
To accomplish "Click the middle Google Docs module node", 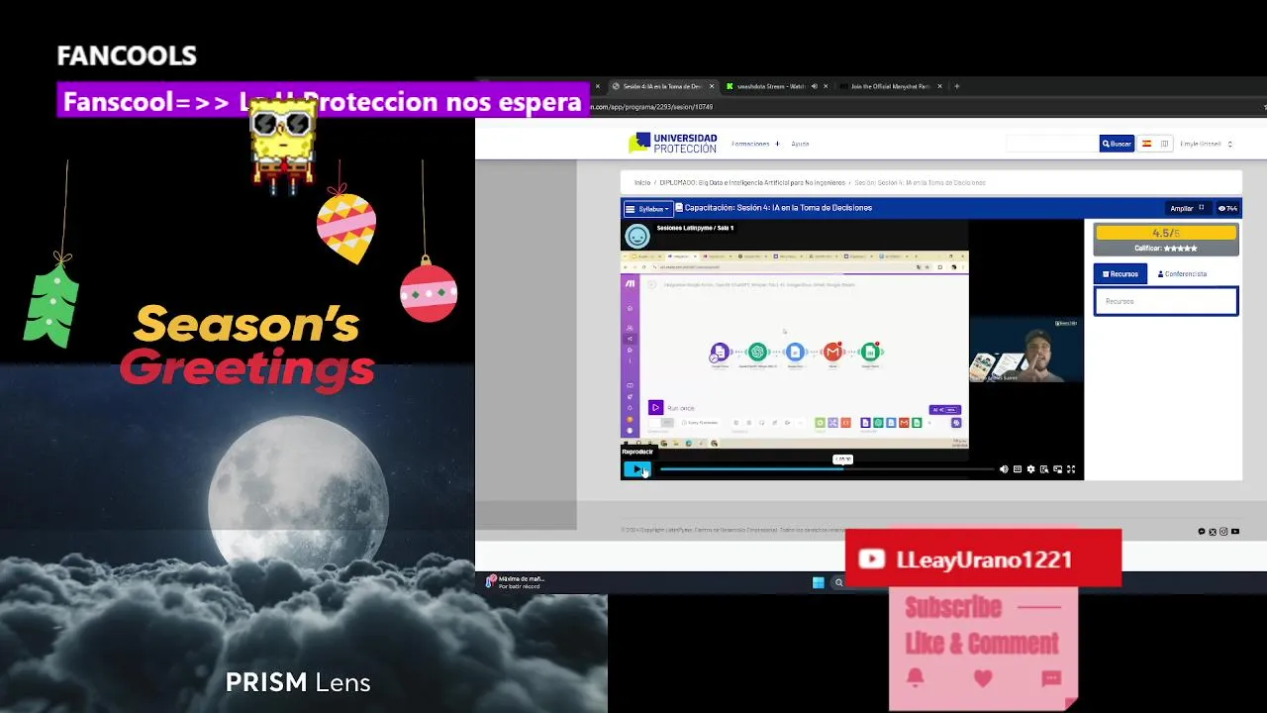I will click(795, 352).
